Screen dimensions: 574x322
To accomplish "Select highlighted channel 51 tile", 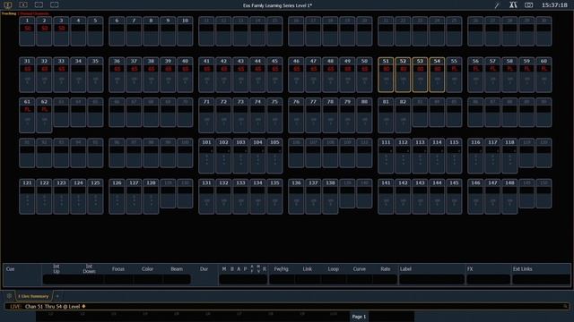I will click(386, 74).
